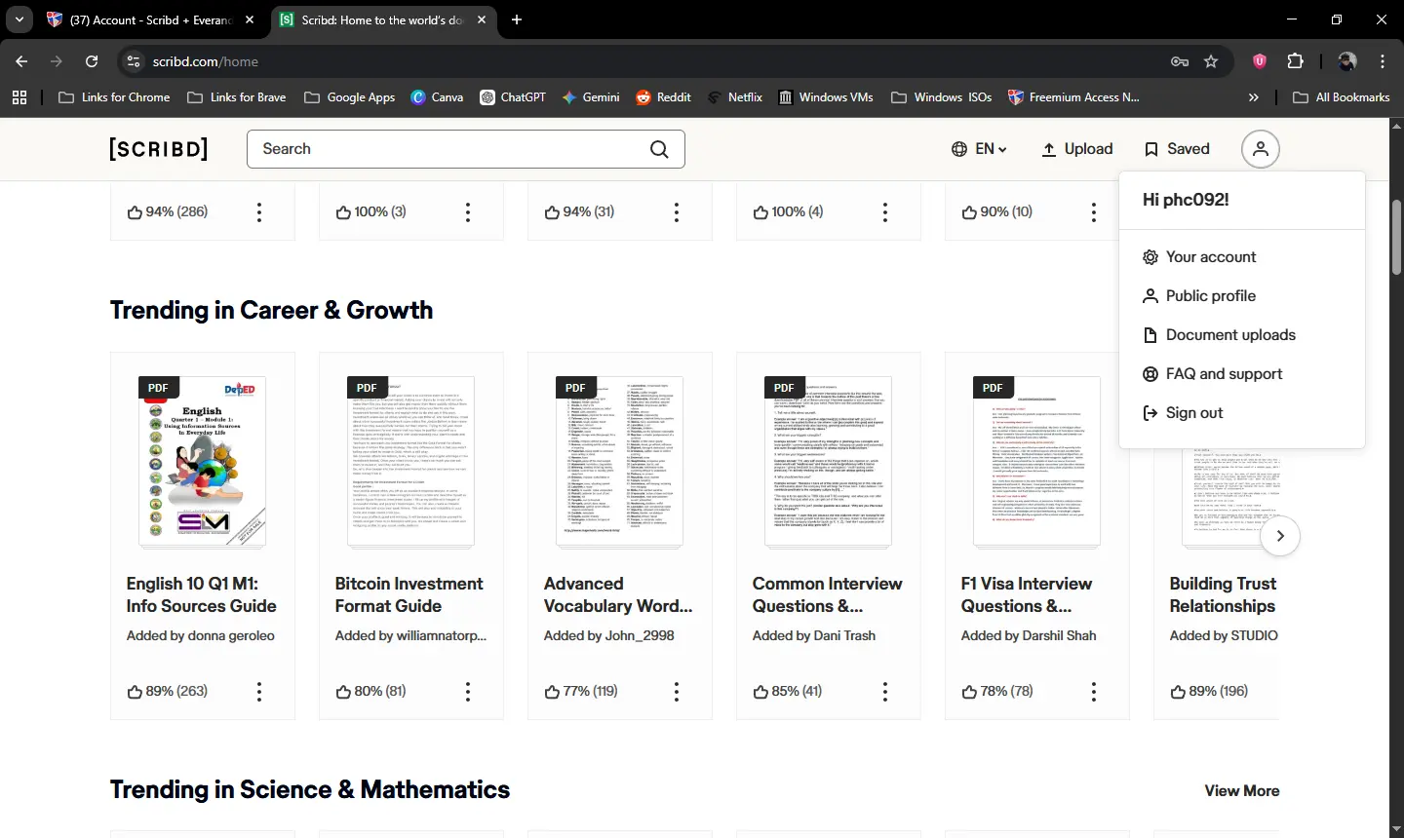1404x838 pixels.
Task: Open the Bitcoin Investment Format Guide thumbnail
Action: [411, 462]
